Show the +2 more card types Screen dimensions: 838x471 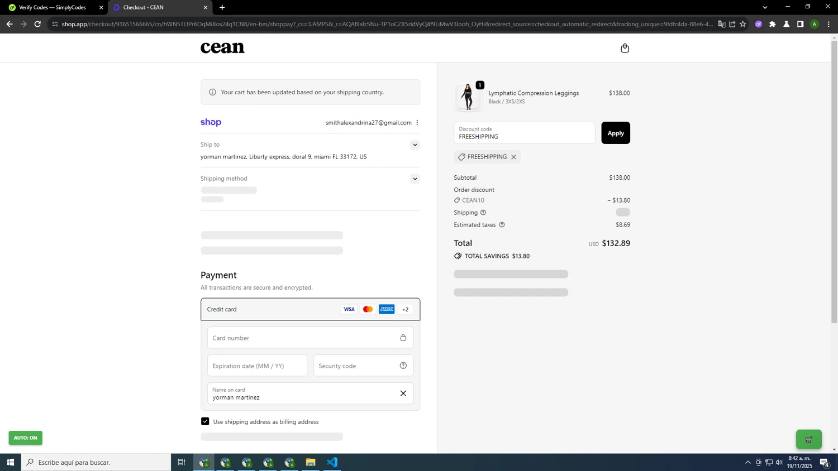[406, 309]
